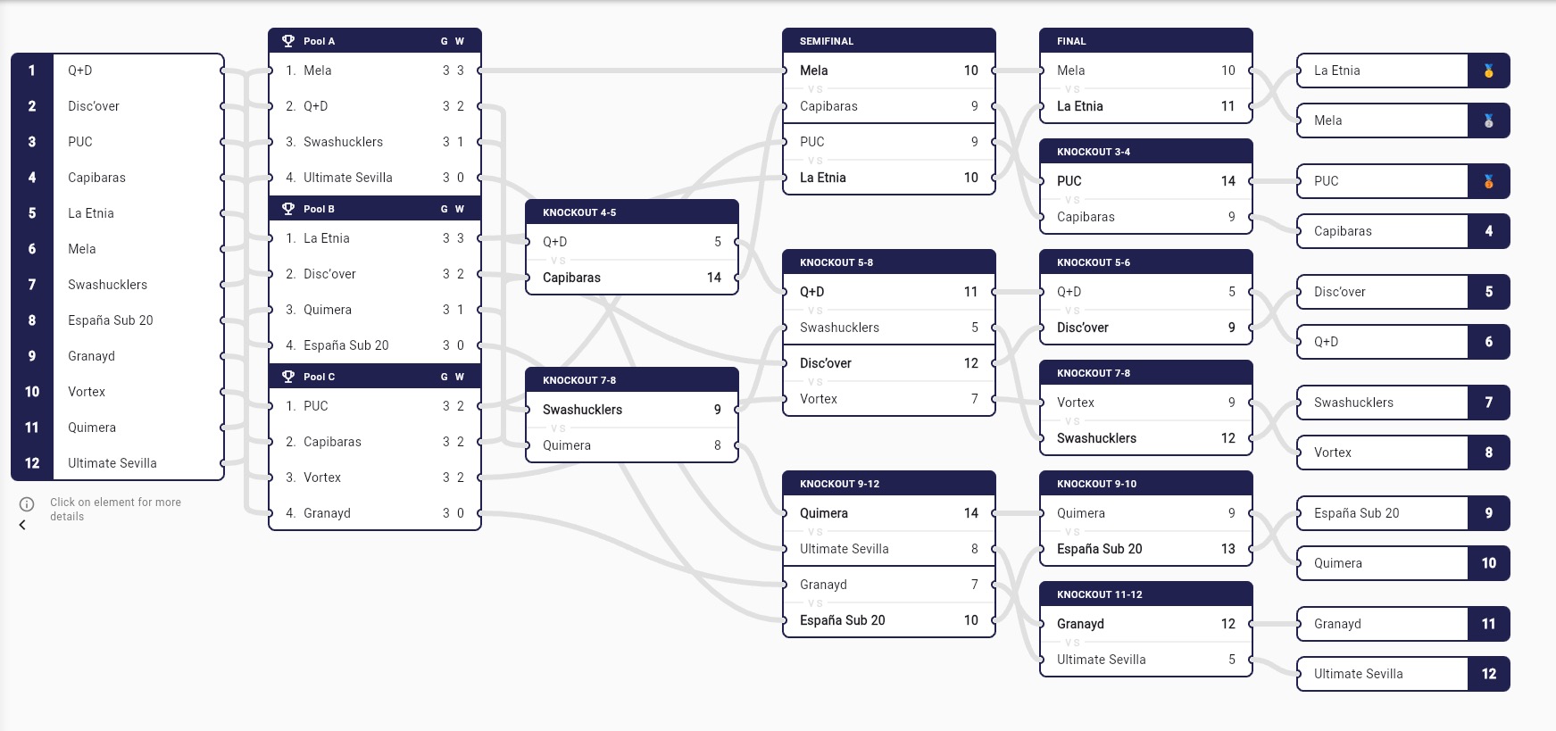Open Knockout 3-4 match header
The image size is (1556, 731).
point(1145,152)
